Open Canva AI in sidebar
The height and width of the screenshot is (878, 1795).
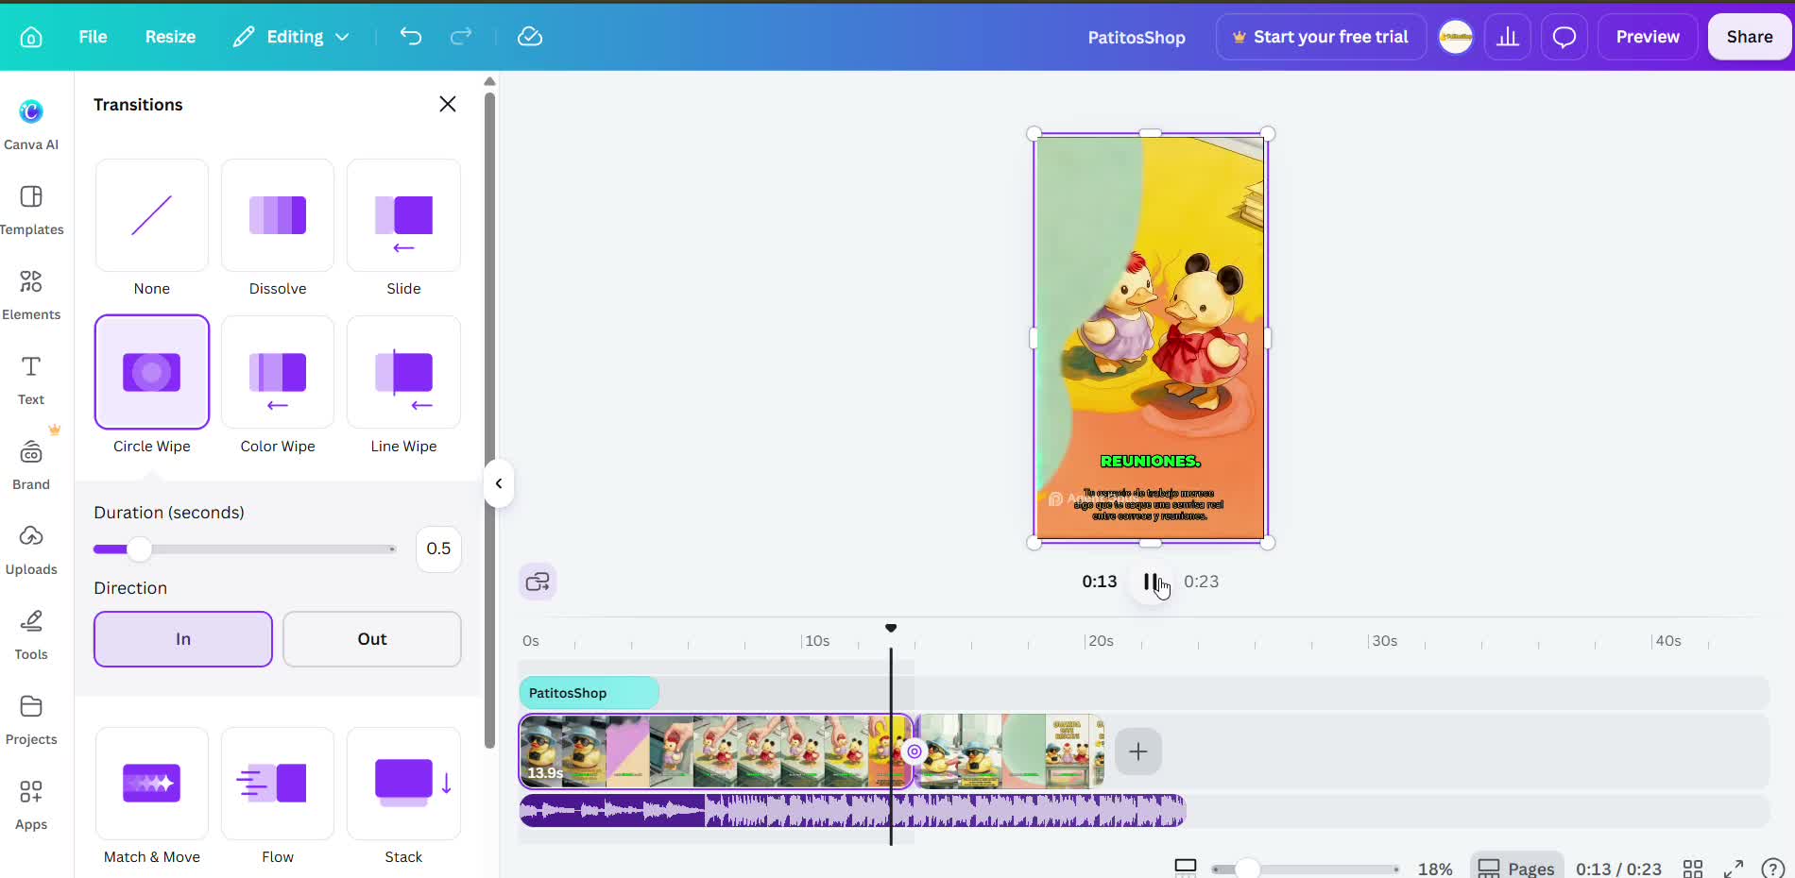pos(31,125)
